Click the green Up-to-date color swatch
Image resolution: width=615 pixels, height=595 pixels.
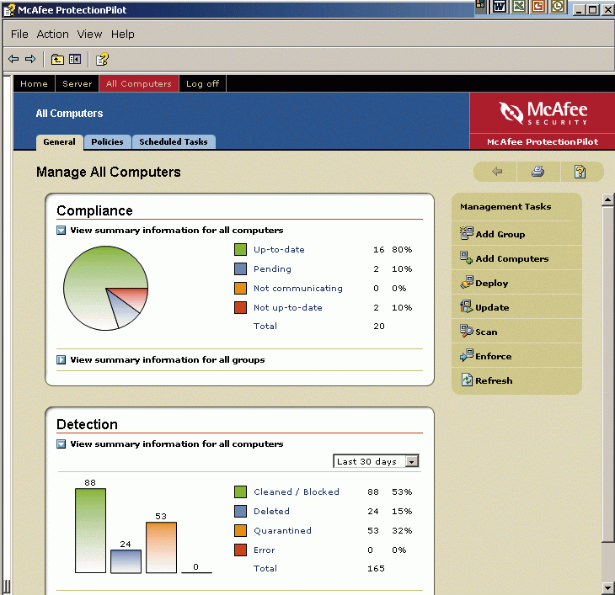(x=240, y=250)
